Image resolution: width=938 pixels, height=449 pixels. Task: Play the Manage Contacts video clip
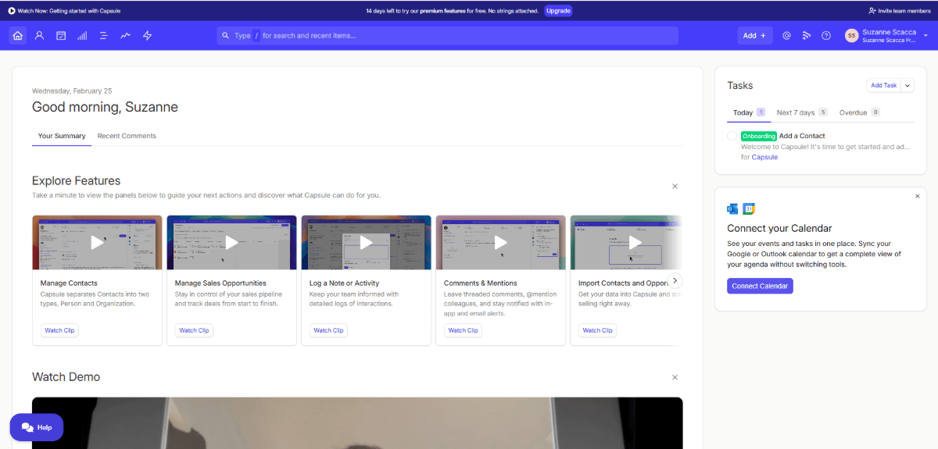[x=97, y=242]
